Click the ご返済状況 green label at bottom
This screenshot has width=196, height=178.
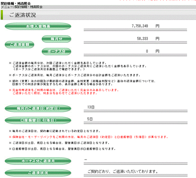coord(38,173)
